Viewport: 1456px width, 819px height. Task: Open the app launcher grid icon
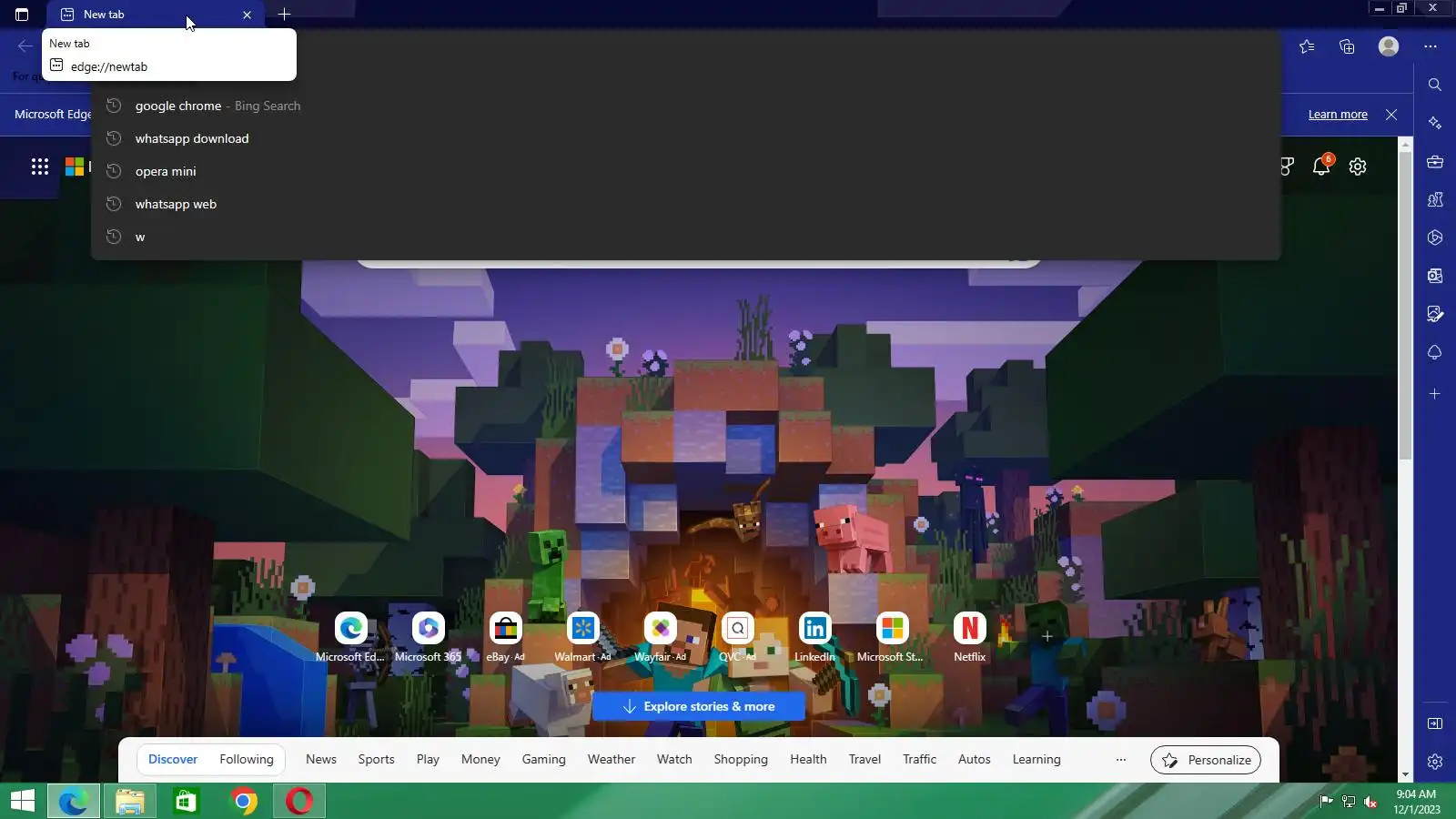pyautogui.click(x=40, y=167)
